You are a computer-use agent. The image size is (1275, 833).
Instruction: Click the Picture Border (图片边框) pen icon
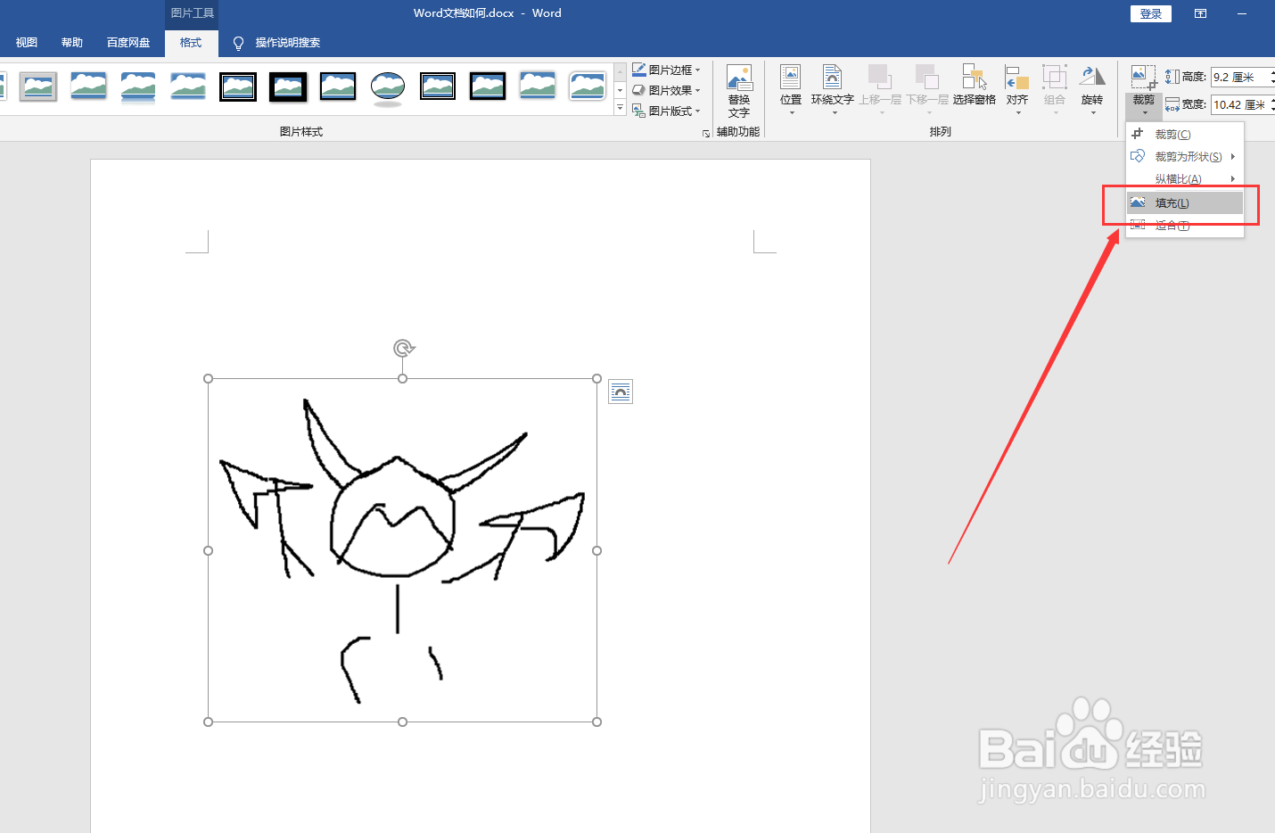pyautogui.click(x=638, y=70)
